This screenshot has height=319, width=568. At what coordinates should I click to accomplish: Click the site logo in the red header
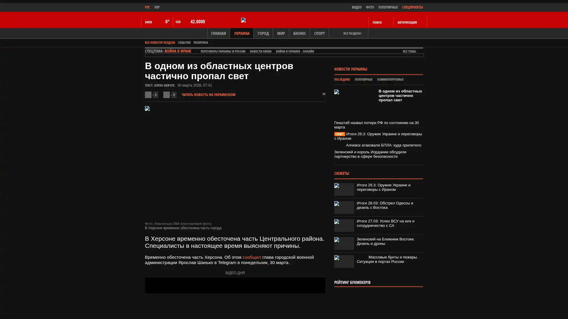[243, 20]
